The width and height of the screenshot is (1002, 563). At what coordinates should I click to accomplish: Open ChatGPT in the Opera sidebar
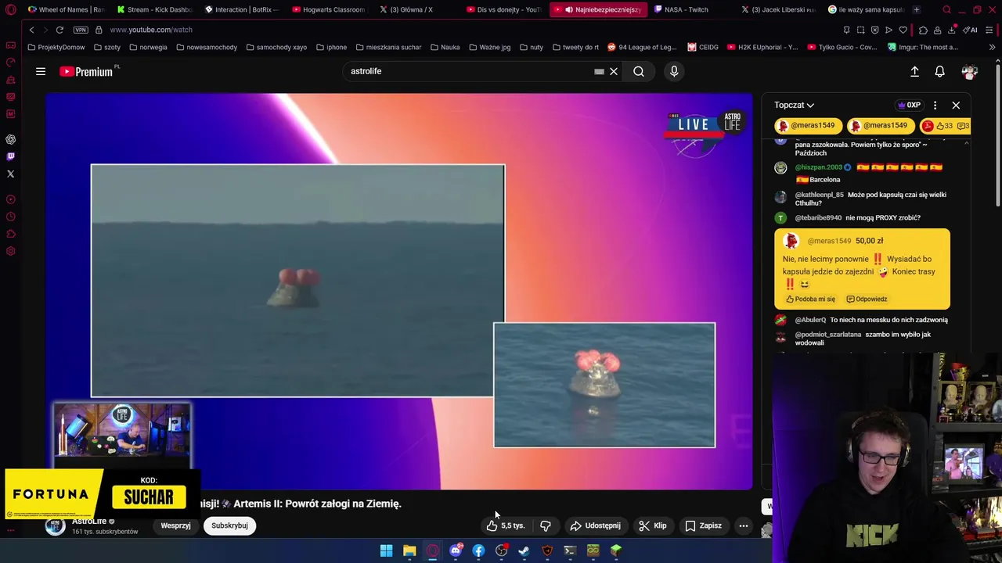tap(10, 139)
